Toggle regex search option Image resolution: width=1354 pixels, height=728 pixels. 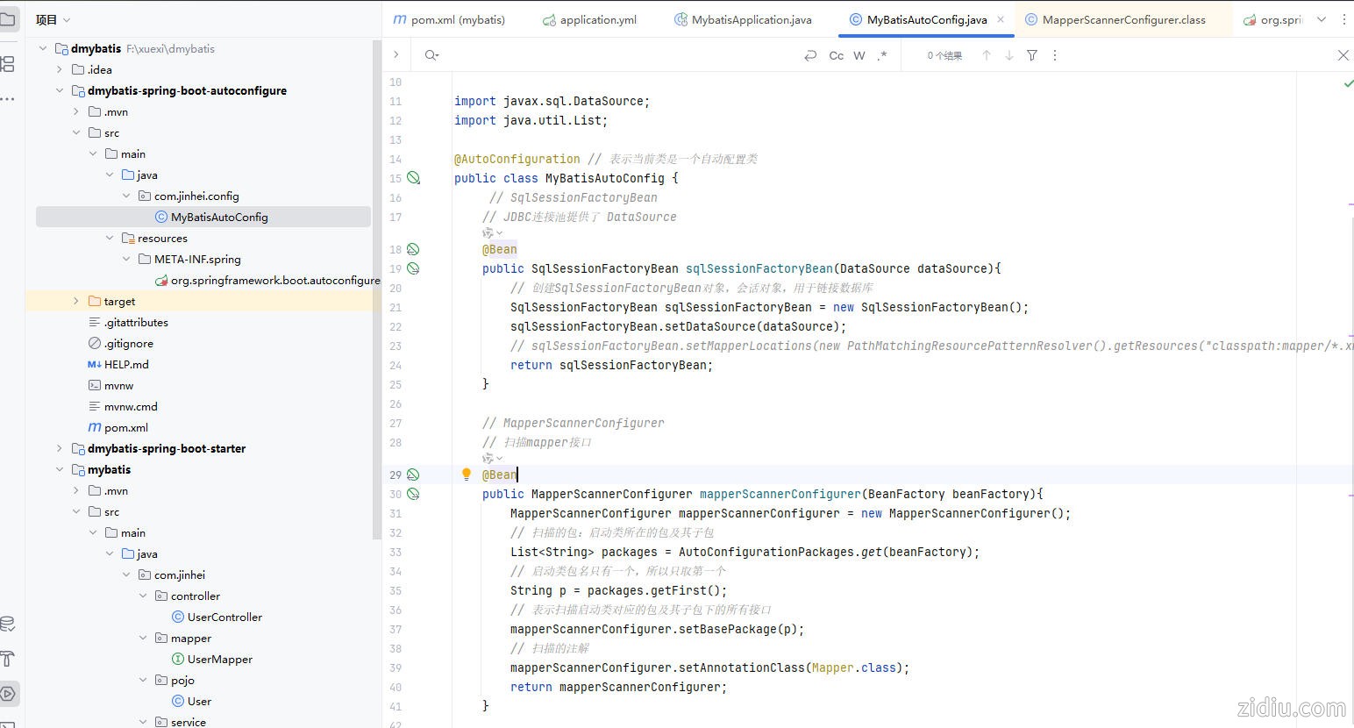tap(882, 55)
